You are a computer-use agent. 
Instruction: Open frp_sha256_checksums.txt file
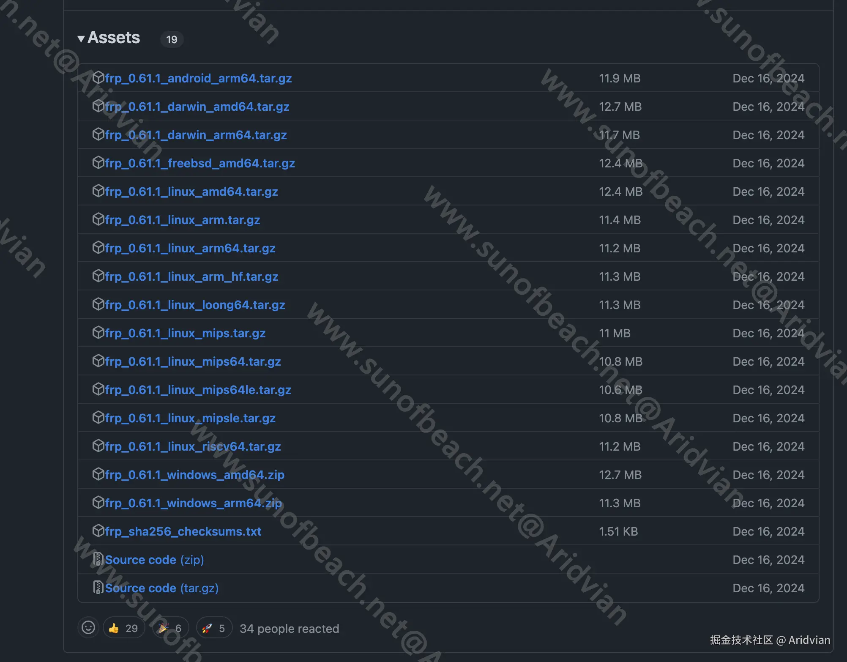pos(183,531)
